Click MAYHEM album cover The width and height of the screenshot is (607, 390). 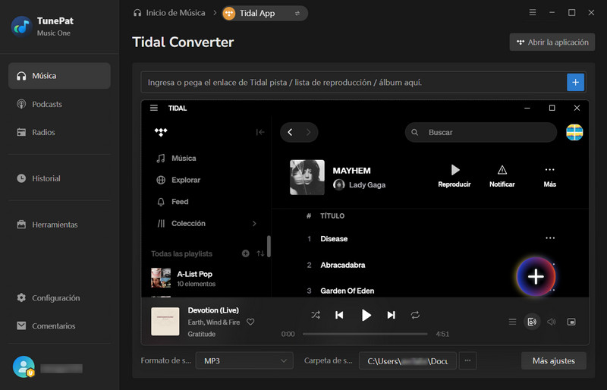pyautogui.click(x=307, y=178)
